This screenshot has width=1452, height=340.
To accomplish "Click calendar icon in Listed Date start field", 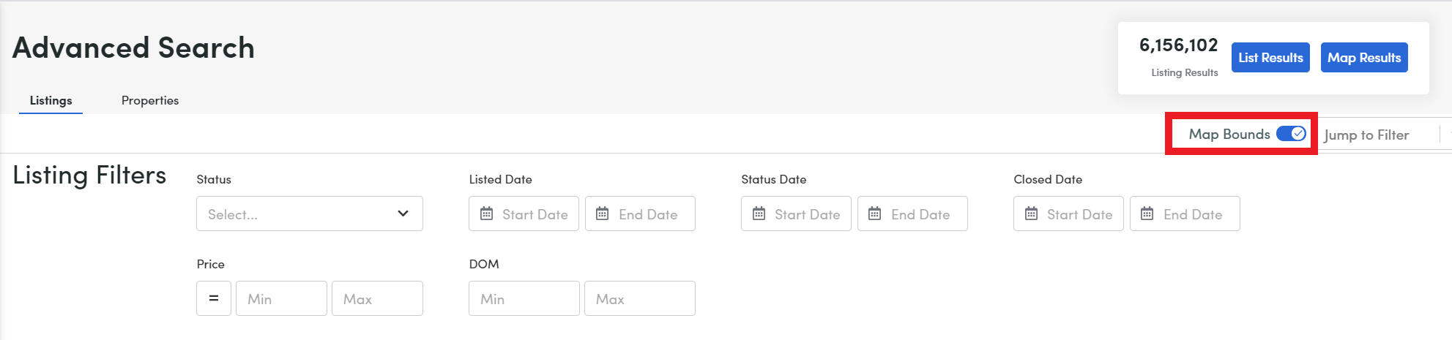I will coord(486,214).
